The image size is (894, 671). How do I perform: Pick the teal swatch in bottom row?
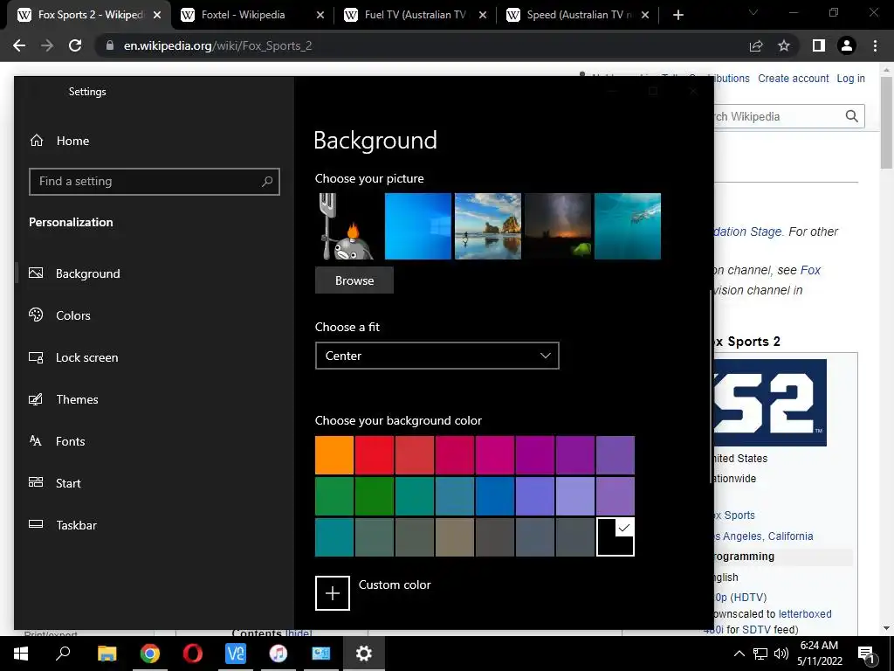[334, 537]
